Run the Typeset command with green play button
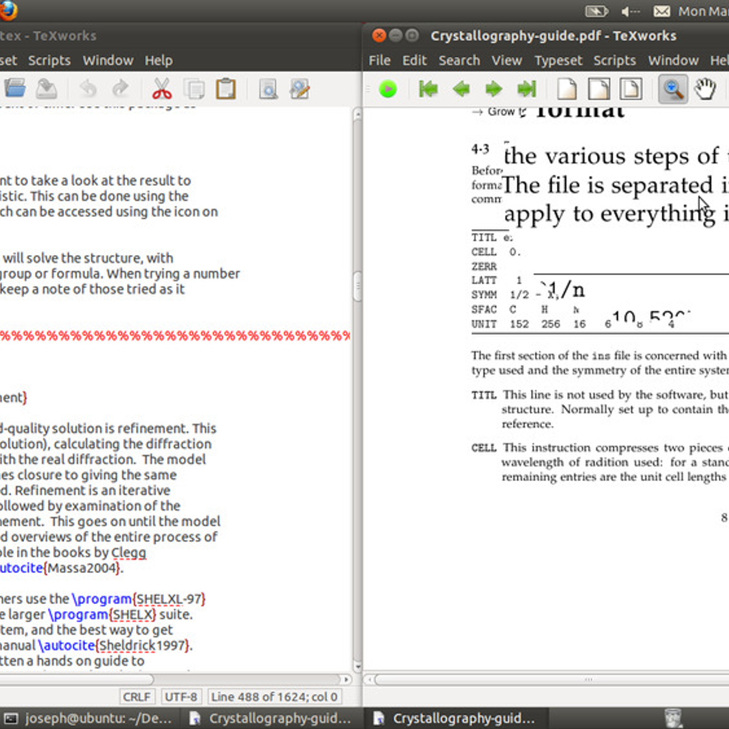729x729 pixels. coord(388,89)
